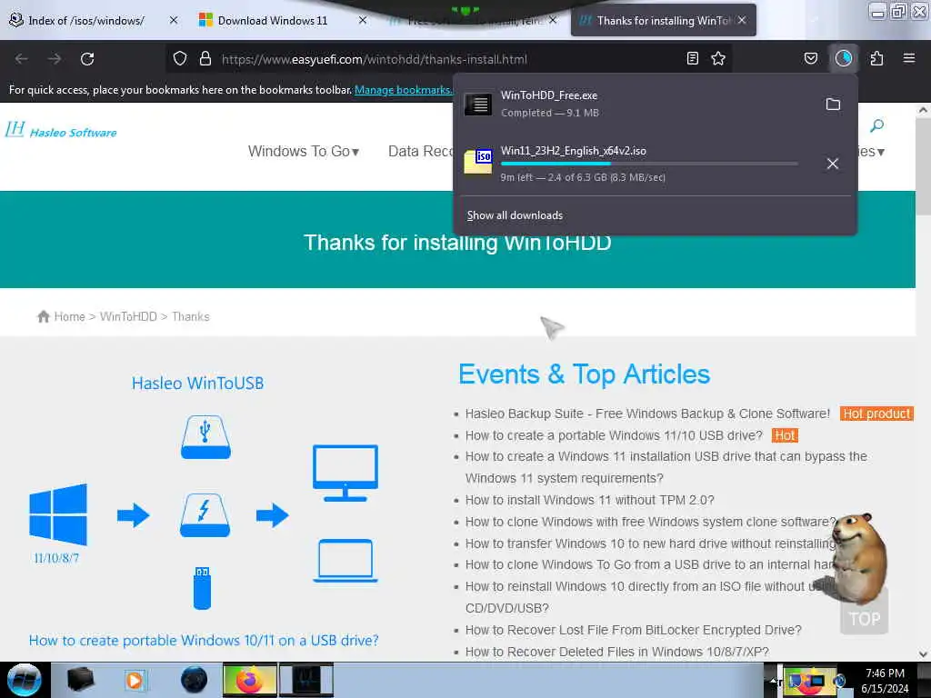Open Manage bookmarks link
The image size is (931, 698).
point(403,90)
